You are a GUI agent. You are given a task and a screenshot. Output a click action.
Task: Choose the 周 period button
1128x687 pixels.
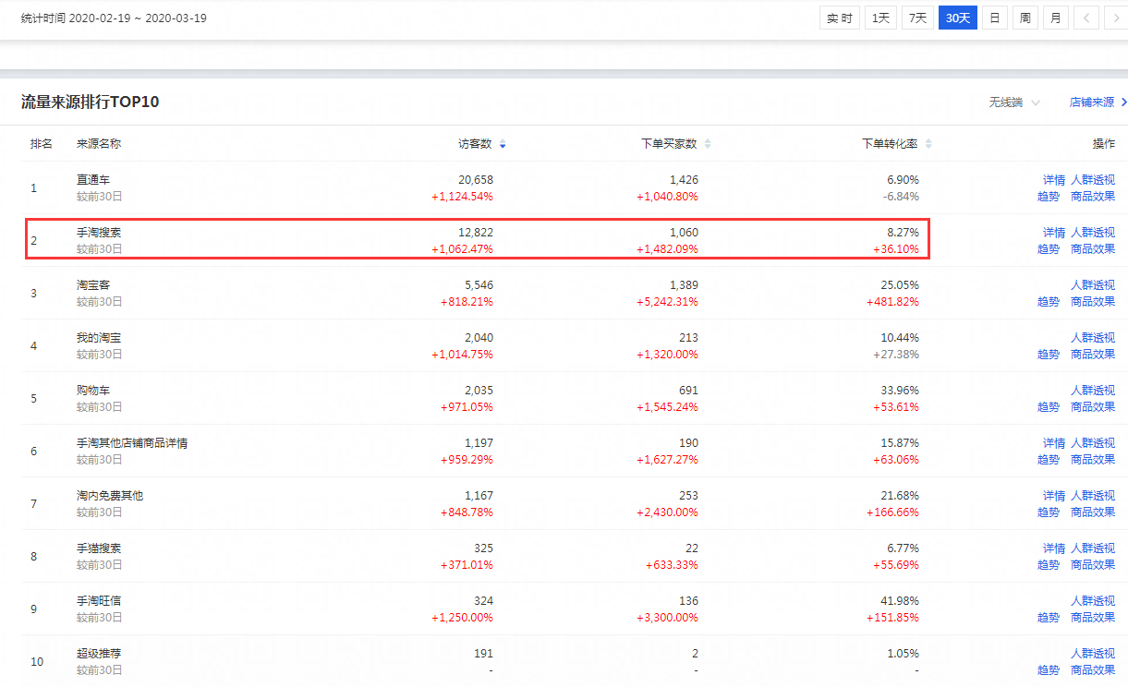coord(1025,18)
